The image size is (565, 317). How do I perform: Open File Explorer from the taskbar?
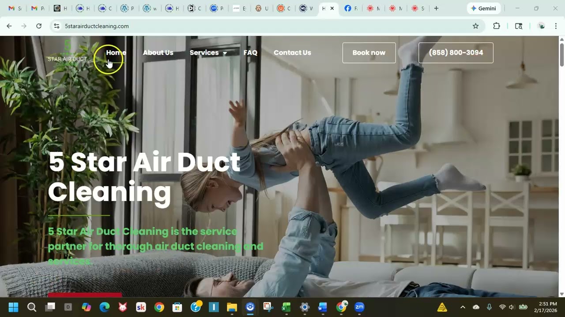point(232,307)
